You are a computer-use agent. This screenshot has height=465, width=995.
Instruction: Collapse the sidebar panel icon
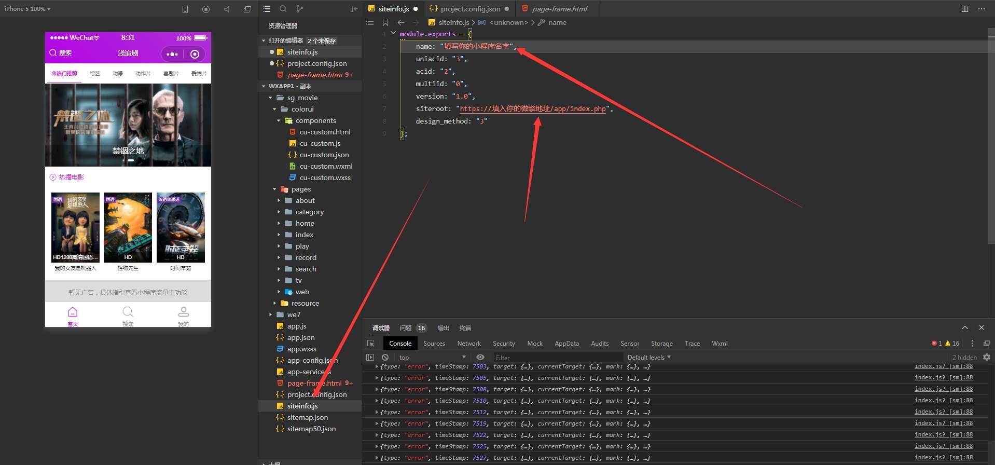pyautogui.click(x=354, y=9)
